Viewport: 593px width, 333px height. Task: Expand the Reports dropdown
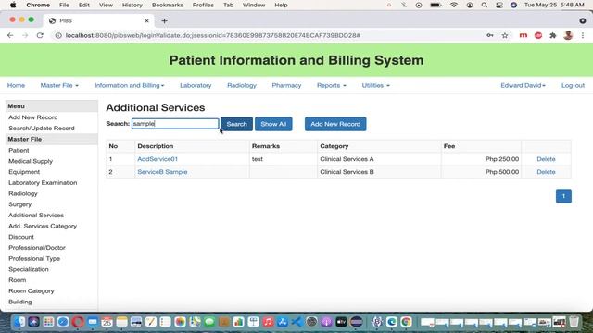click(x=332, y=85)
